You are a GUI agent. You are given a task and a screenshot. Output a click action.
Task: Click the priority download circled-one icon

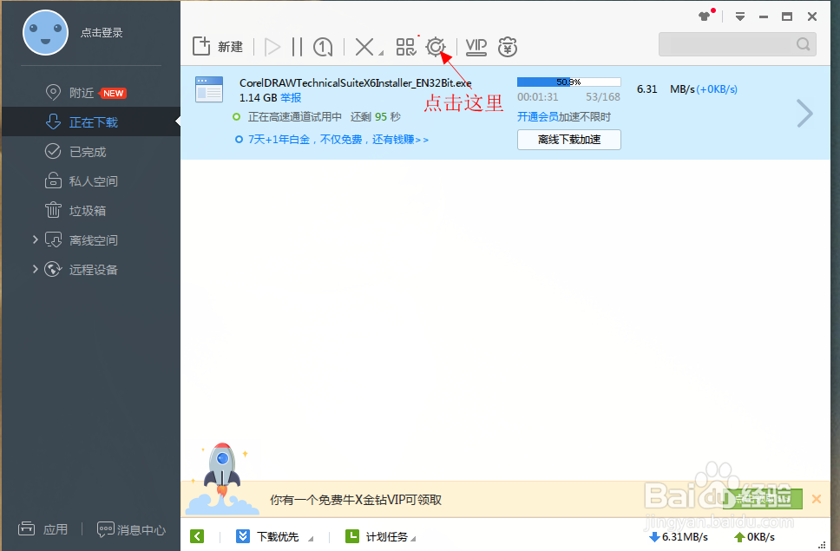click(323, 47)
